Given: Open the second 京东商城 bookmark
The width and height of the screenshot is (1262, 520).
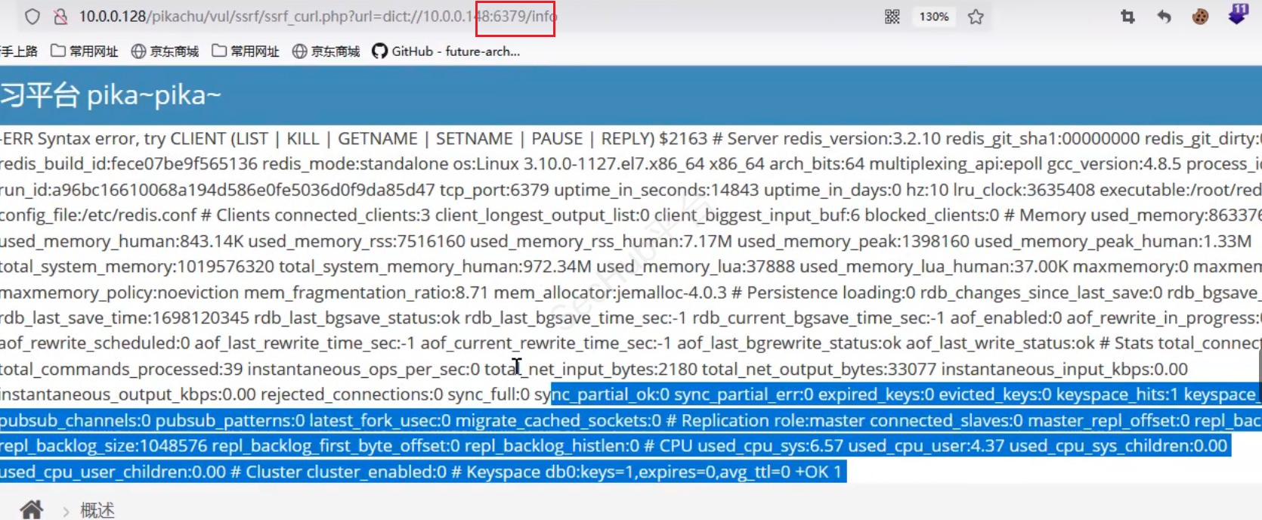Looking at the screenshot, I should tap(326, 51).
